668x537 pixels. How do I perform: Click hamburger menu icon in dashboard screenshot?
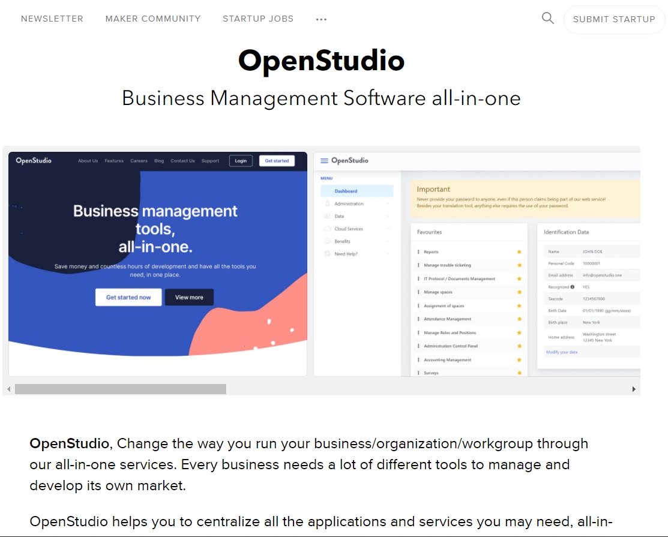(x=324, y=161)
